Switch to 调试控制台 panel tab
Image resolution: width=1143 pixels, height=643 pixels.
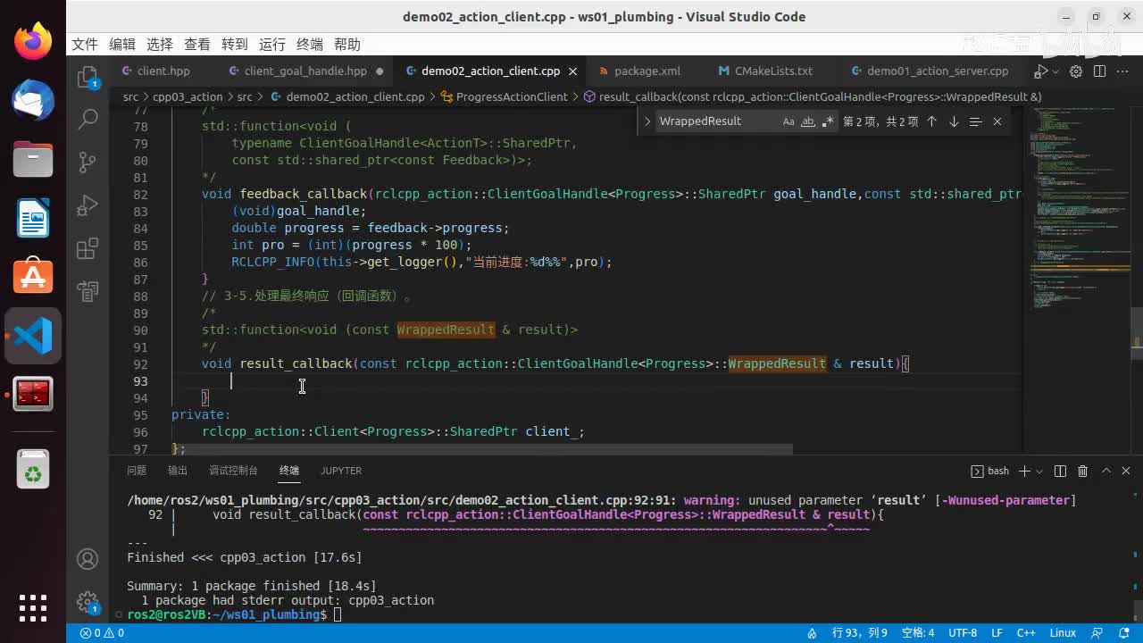pyautogui.click(x=233, y=471)
